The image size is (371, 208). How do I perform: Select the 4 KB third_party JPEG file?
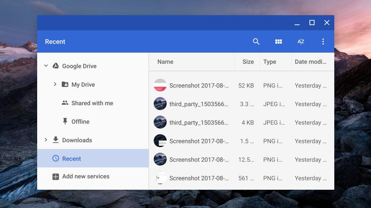198,122
